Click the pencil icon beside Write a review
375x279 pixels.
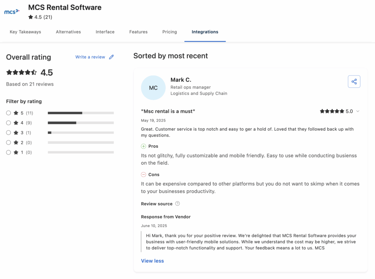point(111,57)
